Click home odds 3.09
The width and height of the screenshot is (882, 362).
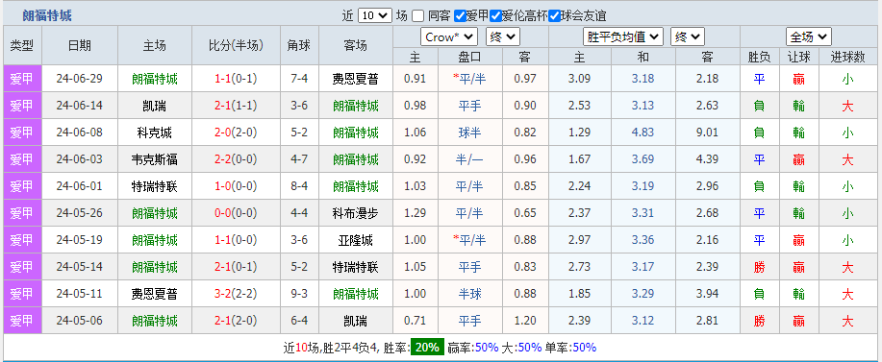tap(579, 79)
